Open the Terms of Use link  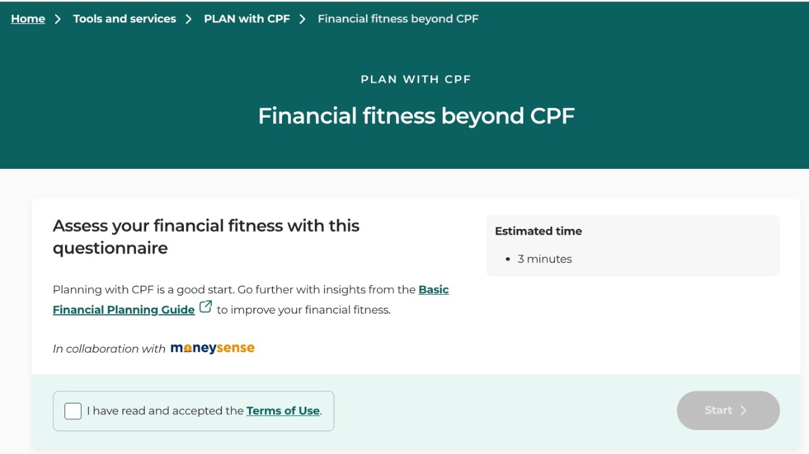point(283,411)
